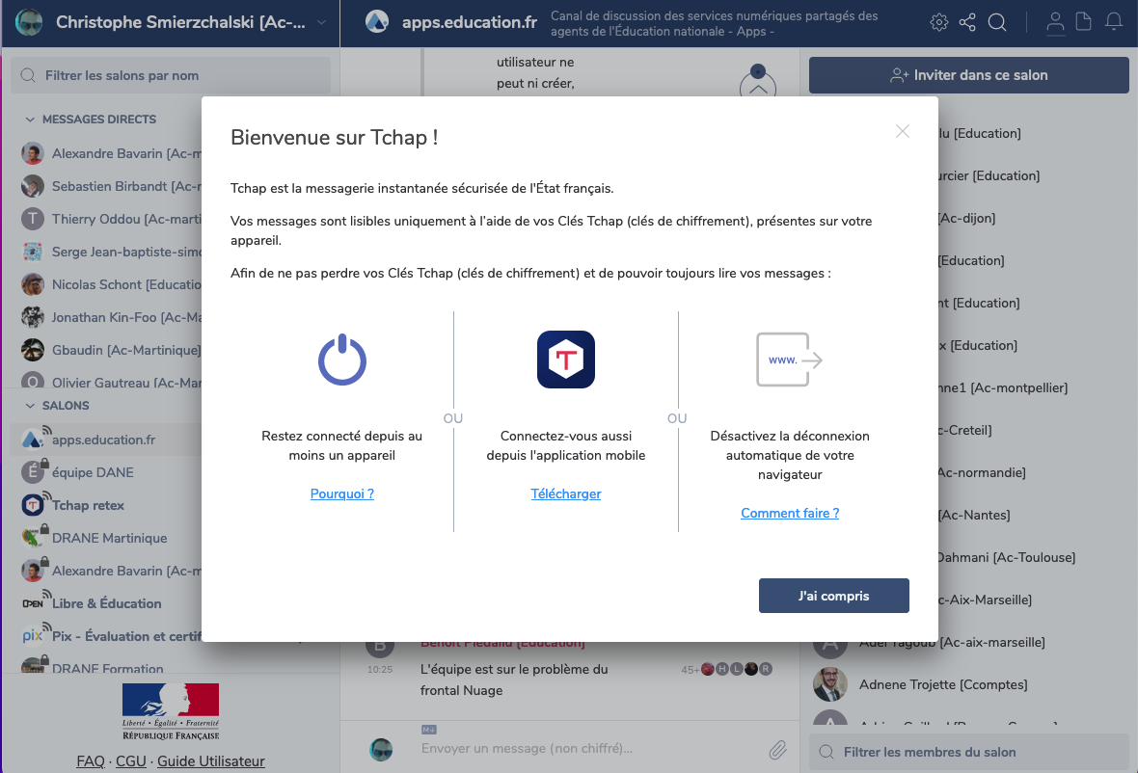Open DRANE Formation room
The width and height of the screenshot is (1138, 773).
[109, 665]
